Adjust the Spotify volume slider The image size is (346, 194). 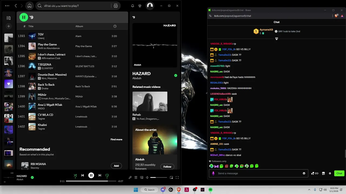pyautogui.click(x=159, y=178)
